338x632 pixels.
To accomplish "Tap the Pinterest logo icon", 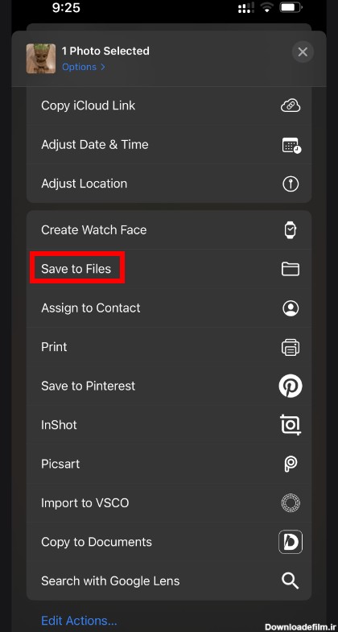I will tap(291, 386).
